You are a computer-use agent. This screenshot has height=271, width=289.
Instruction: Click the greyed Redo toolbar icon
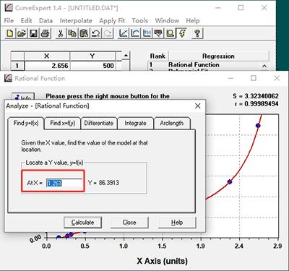click(x=108, y=33)
